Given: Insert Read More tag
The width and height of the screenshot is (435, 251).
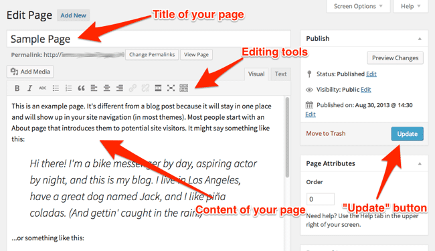Looking at the screenshot, I should [158, 88].
